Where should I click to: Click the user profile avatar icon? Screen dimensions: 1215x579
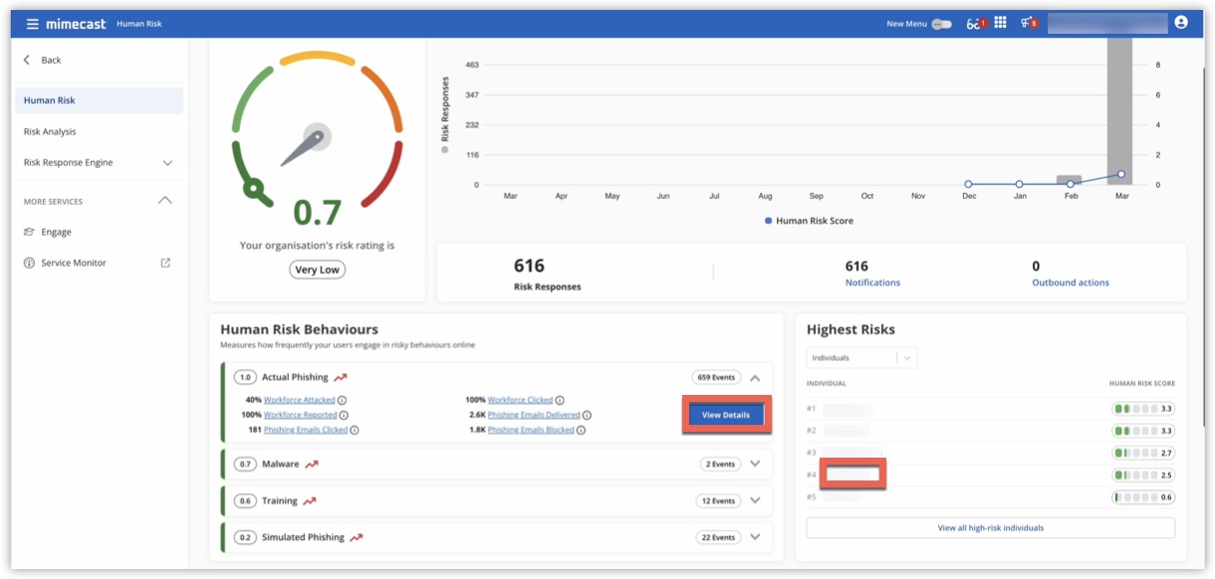[1181, 23]
